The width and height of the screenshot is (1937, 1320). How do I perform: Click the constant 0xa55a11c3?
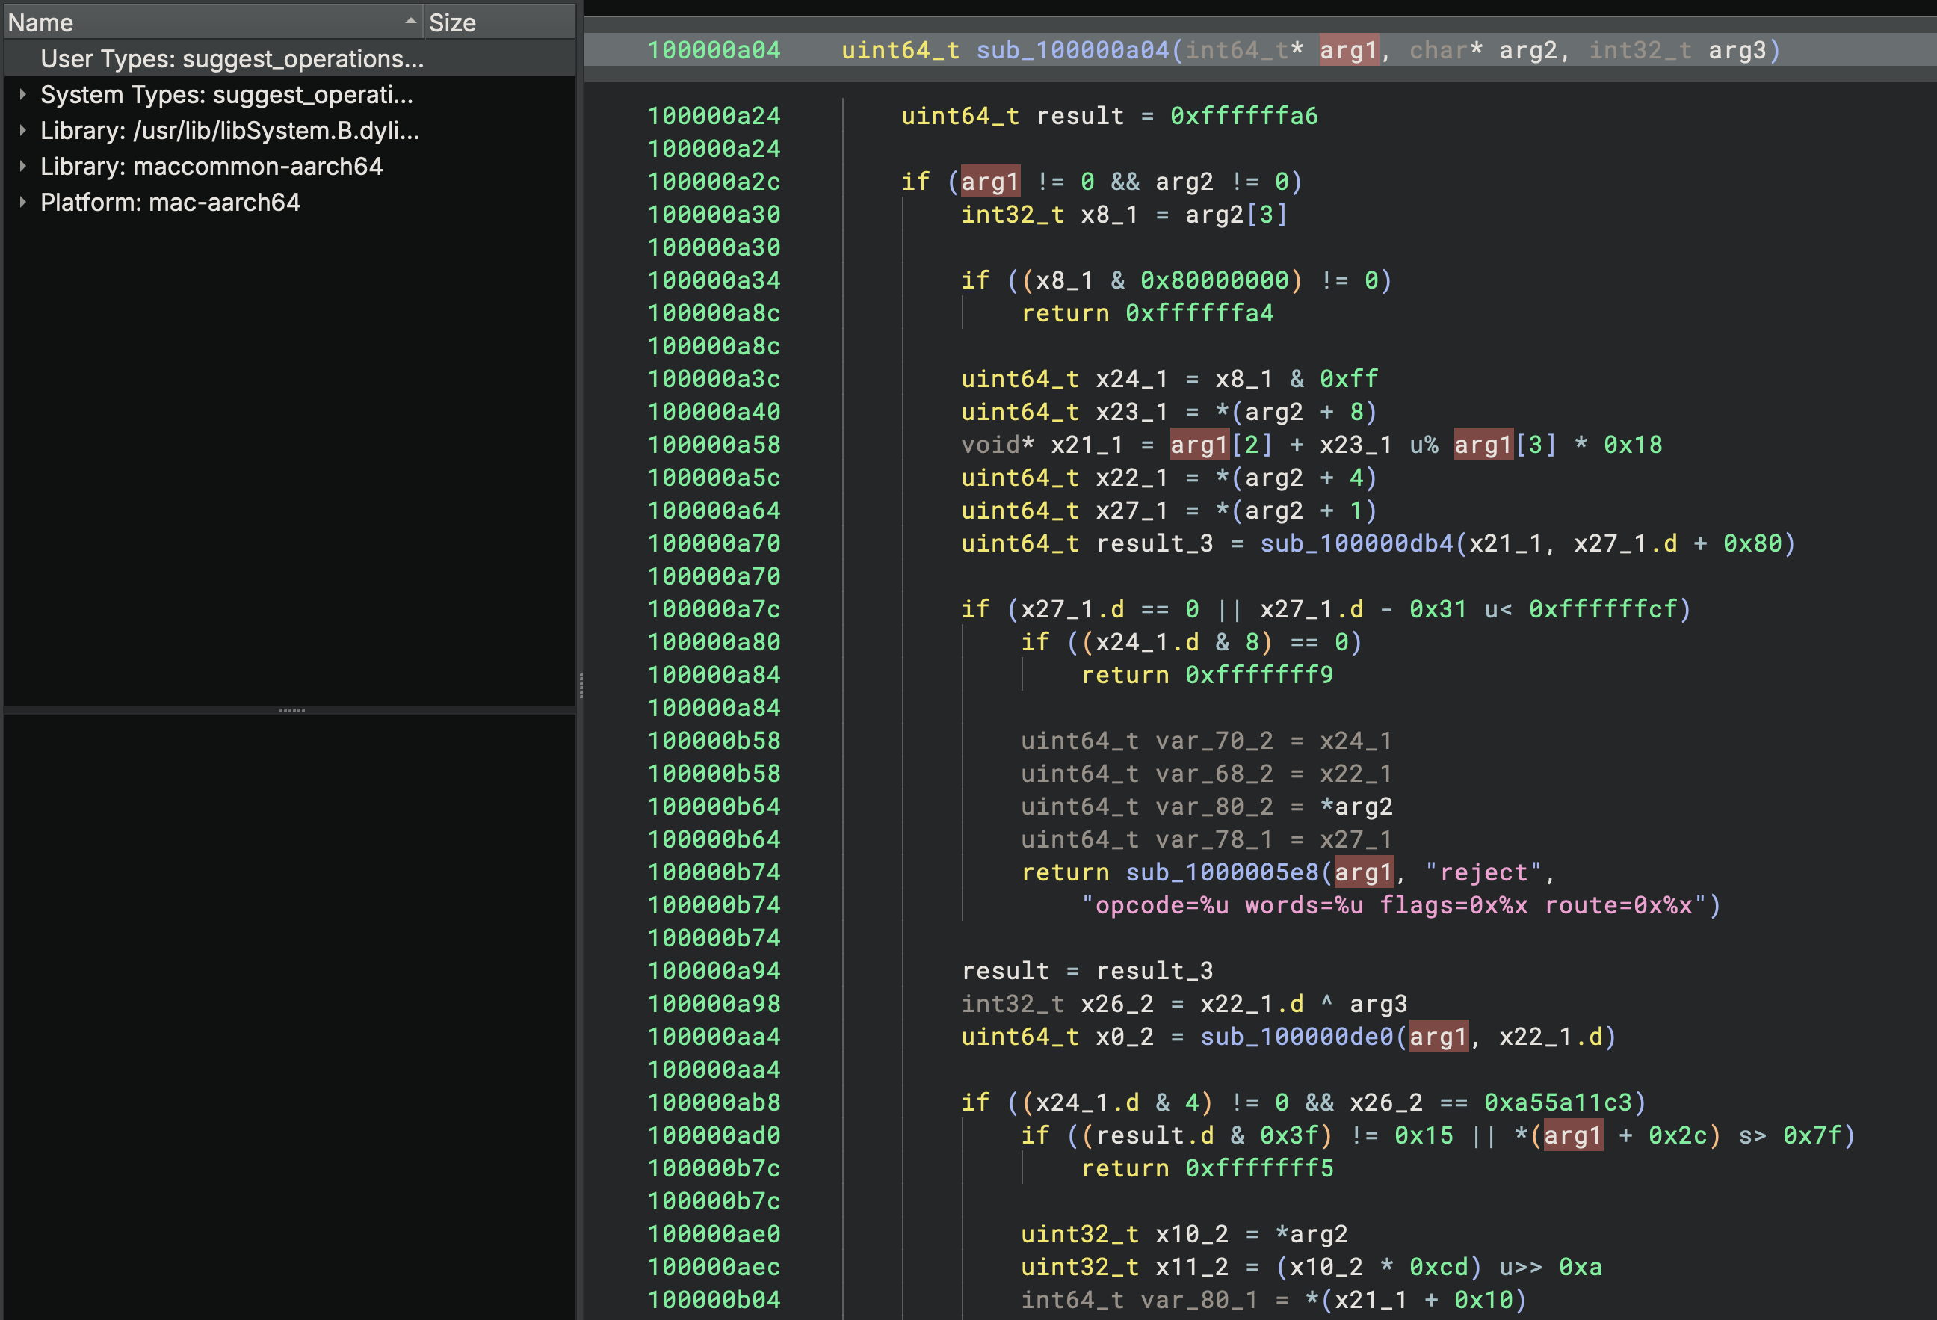[x=1558, y=1103]
